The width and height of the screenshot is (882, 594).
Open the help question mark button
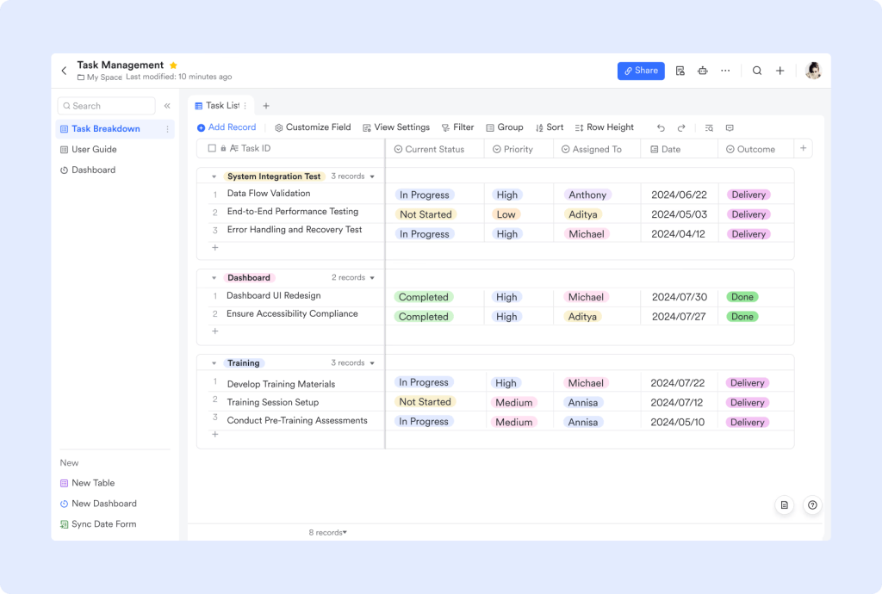coord(813,505)
